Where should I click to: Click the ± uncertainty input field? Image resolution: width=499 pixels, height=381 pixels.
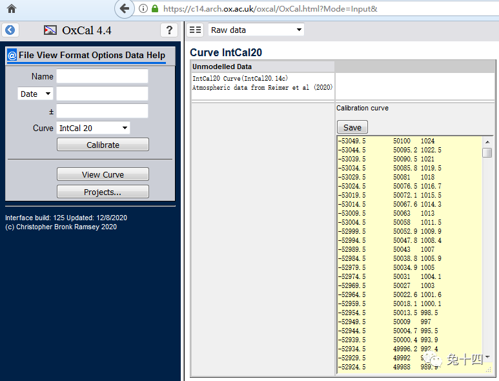pos(102,111)
